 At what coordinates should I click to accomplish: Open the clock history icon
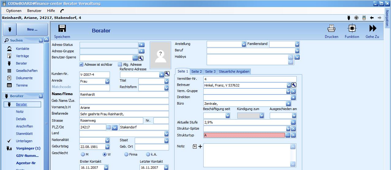356,18
